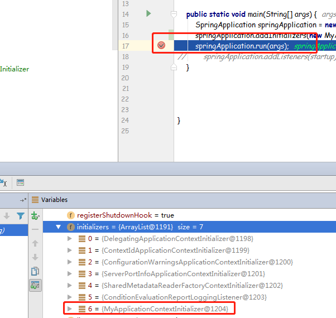Click list icon of element 6 row
336x318 pixels.
[x=82, y=309]
